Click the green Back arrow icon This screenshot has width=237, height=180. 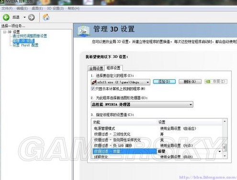6,17
